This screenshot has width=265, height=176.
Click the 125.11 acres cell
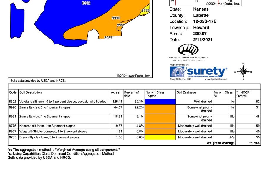coord(117,102)
